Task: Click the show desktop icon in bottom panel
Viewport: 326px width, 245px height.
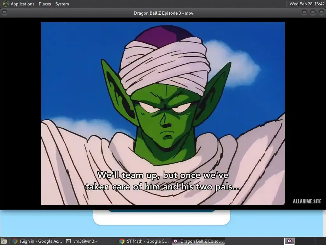Action: pyautogui.click(x=4, y=241)
